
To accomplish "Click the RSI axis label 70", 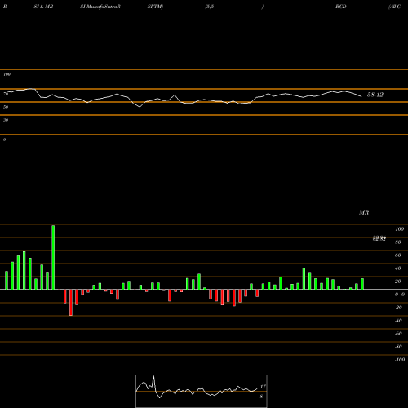I will (x=6, y=94).
